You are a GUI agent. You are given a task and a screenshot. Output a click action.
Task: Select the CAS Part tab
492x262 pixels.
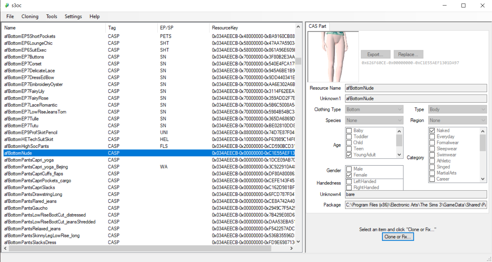click(317, 26)
